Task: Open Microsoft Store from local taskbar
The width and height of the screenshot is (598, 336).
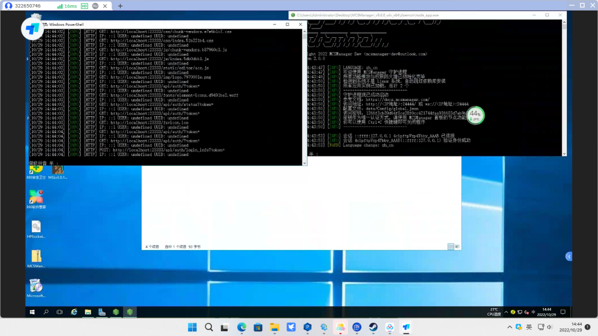Action: point(258,327)
